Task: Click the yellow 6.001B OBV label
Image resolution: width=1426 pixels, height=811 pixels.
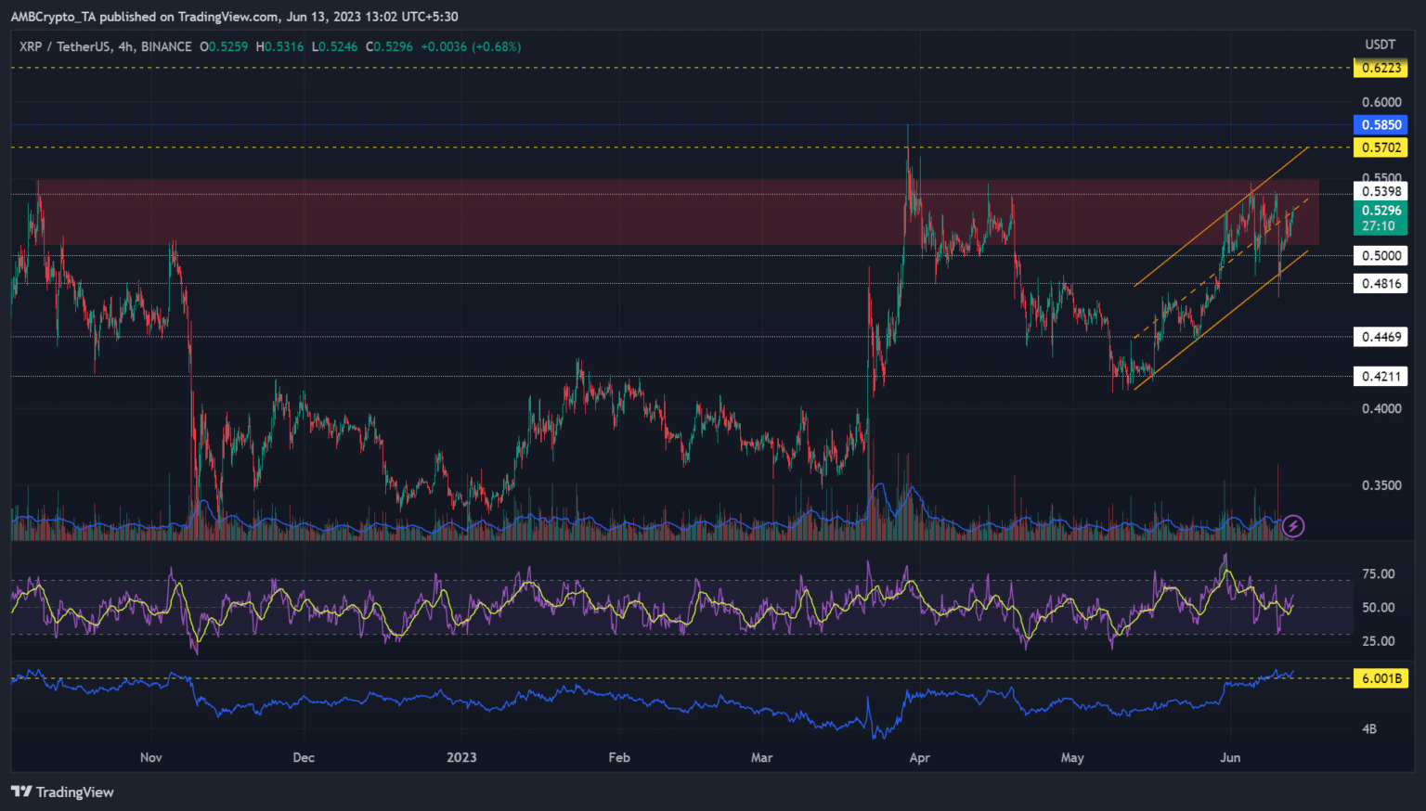Action: 1381,678
